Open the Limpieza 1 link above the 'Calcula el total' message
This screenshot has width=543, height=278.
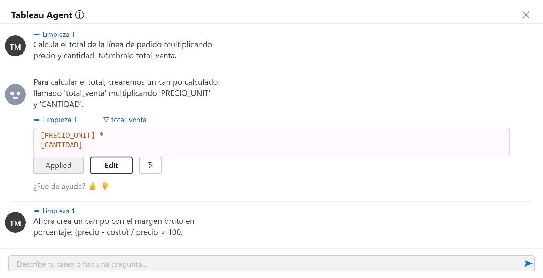pos(54,34)
